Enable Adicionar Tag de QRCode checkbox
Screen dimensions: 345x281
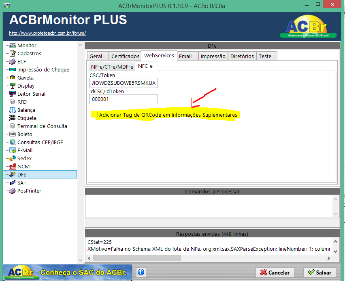point(95,115)
